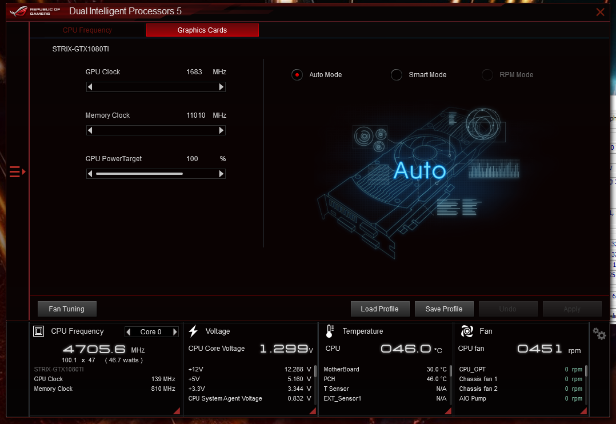Viewport: 616px width, 424px height.
Task: Decrease Memory Clock with left arrow
Action: 90,130
